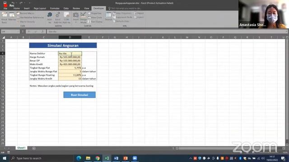Click Refresh Data in XML group
Screen dimensions: 289x162
pos(121,21)
